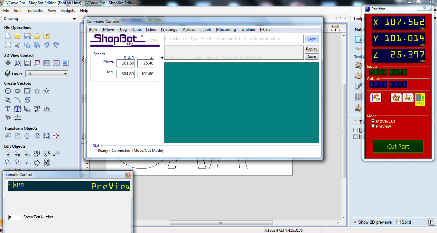
Task: Select the Draw Text tool
Action: 8,109
